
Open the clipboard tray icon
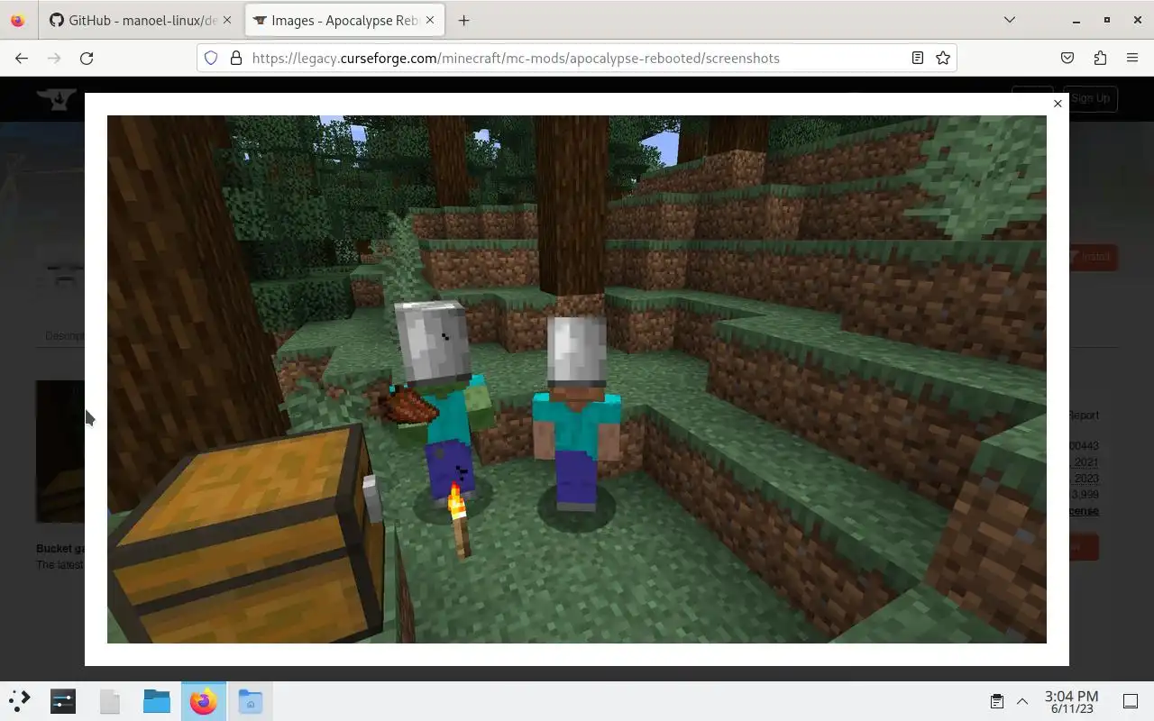click(x=997, y=700)
